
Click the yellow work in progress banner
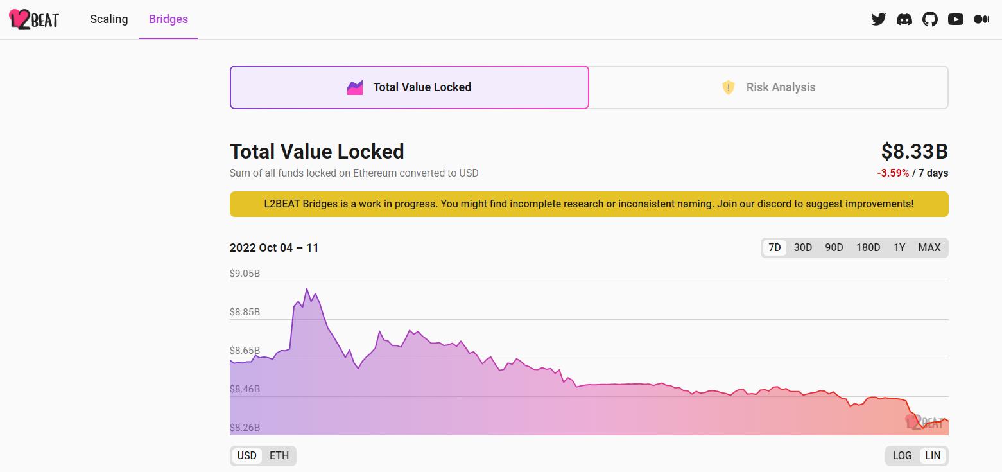coord(589,204)
